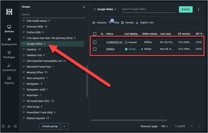Select the Firefox (Old) group
The image size is (208, 133).
click(52, 32)
